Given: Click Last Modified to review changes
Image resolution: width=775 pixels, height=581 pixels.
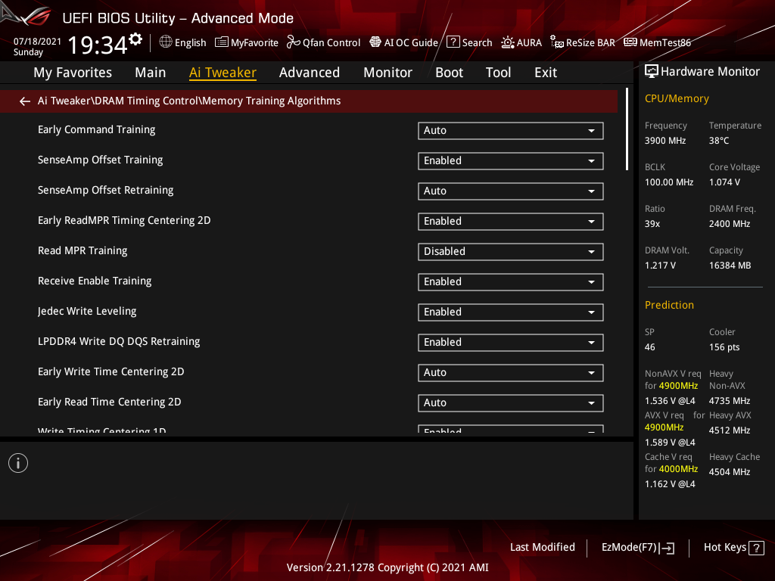Looking at the screenshot, I should pos(542,547).
